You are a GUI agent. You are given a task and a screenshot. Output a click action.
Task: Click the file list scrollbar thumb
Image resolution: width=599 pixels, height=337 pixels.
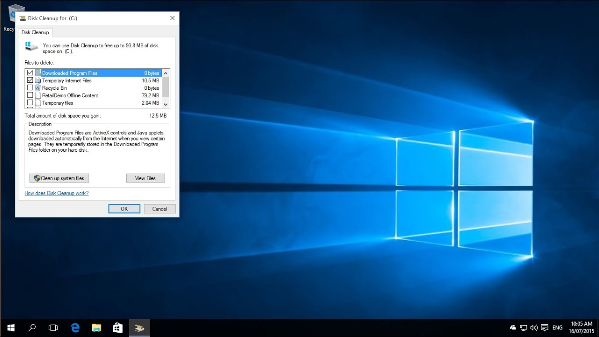tap(166, 87)
